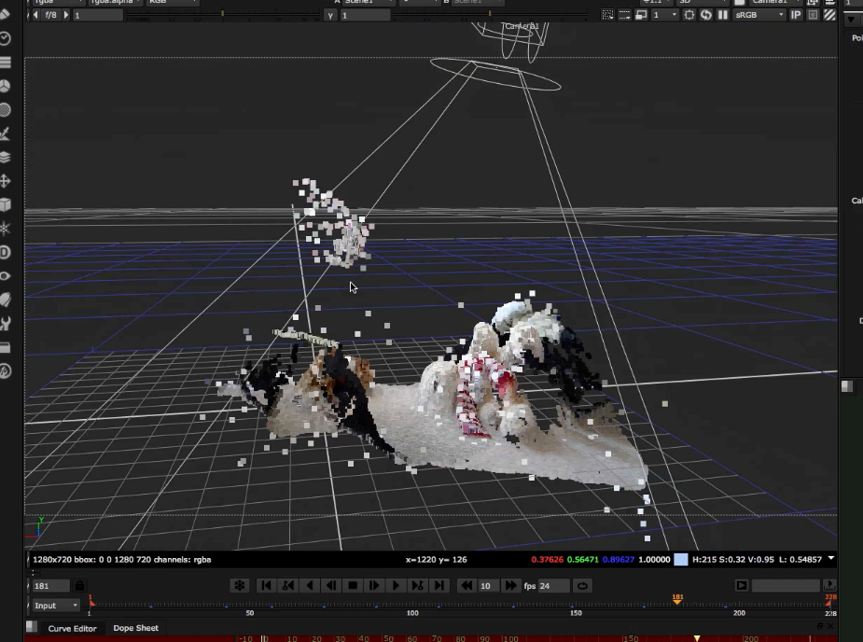Screen dimensions: 863x642
Task: Click the zebra-stripe clipping warning icon at top right
Action: pyautogui.click(x=828, y=14)
